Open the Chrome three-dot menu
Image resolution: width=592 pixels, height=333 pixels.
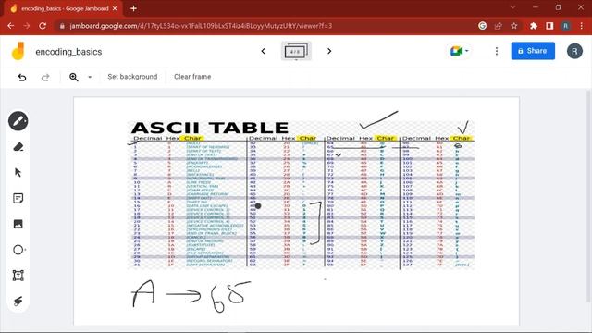point(582,26)
